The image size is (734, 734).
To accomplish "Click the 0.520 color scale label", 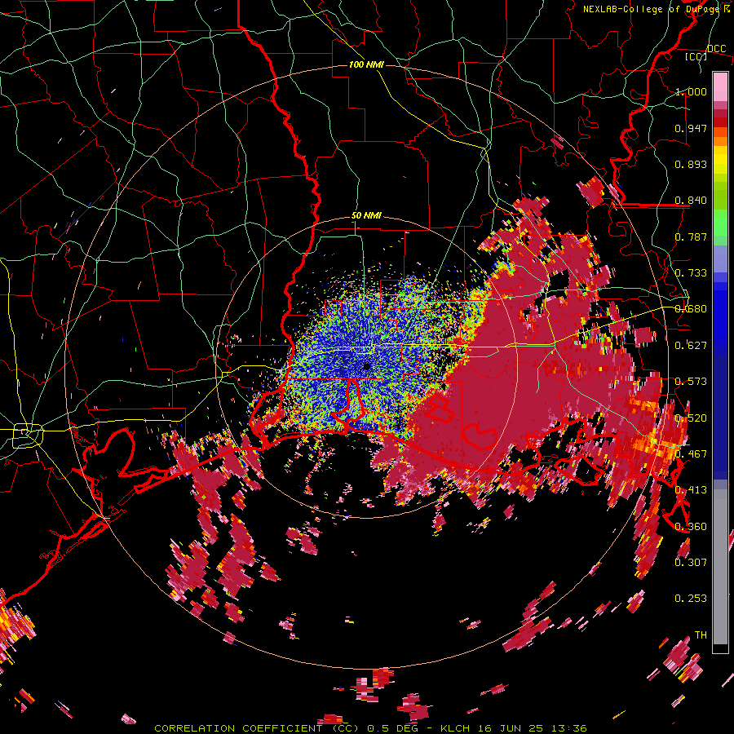I will tap(691, 418).
